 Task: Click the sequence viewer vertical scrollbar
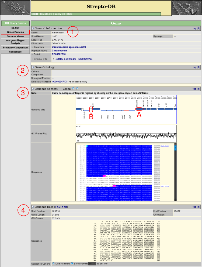coord(175,172)
